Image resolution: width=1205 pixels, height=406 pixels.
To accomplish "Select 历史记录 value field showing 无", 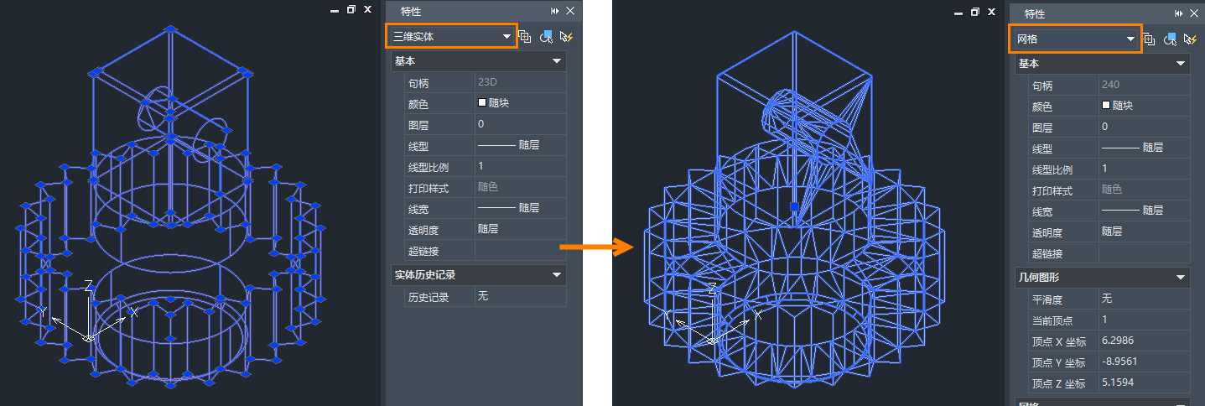I will coord(520,296).
